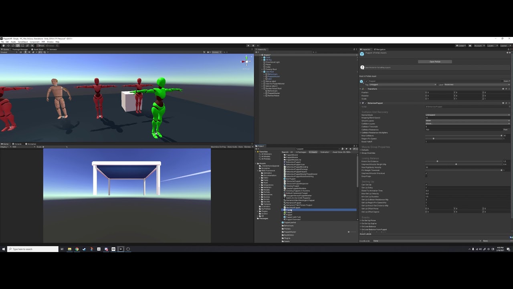Open the Account button in toolbar
This screenshot has width=513, height=289.
click(479, 46)
